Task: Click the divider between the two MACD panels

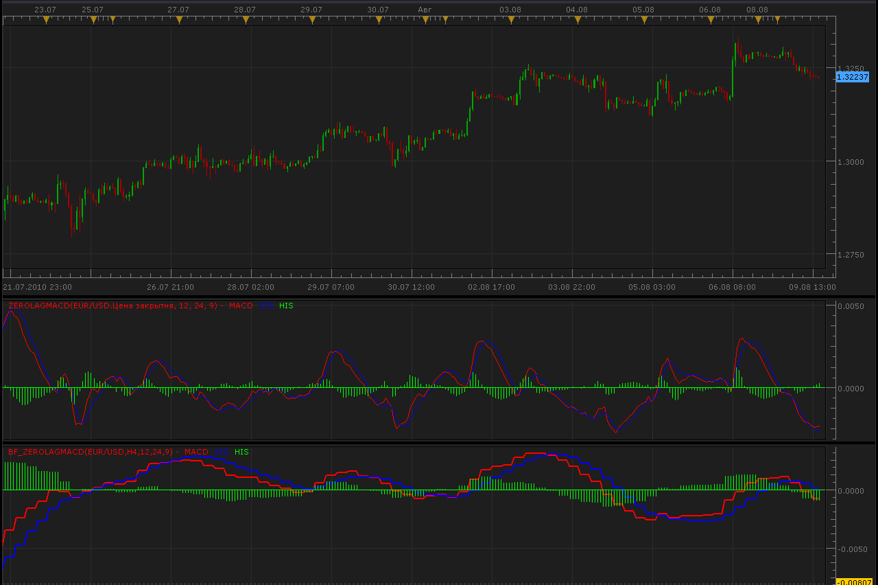Action: (439, 443)
